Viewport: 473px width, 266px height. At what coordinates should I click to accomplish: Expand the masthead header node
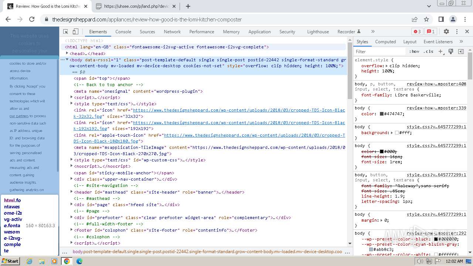(72, 192)
